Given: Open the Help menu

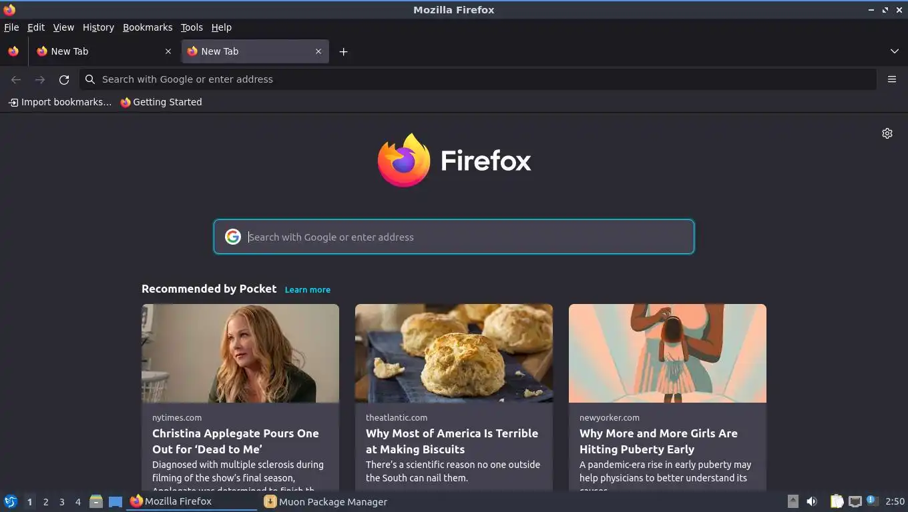Looking at the screenshot, I should coord(222,27).
